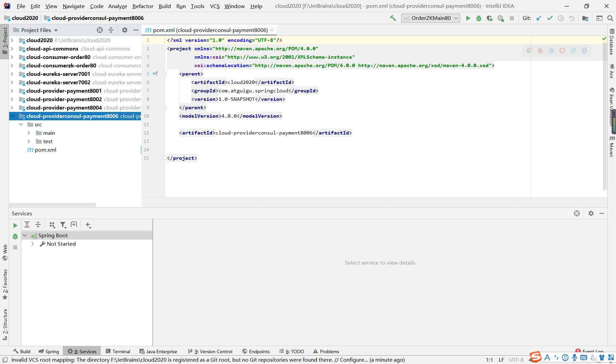Click the LF line separator in status bar
Viewport: 616px width, 364px height.
(501, 360)
